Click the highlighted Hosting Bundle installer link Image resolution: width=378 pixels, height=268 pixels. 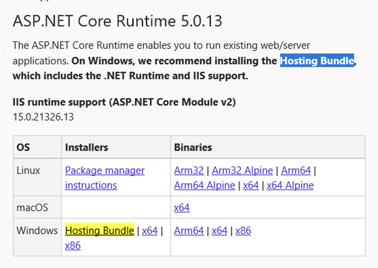99,230
